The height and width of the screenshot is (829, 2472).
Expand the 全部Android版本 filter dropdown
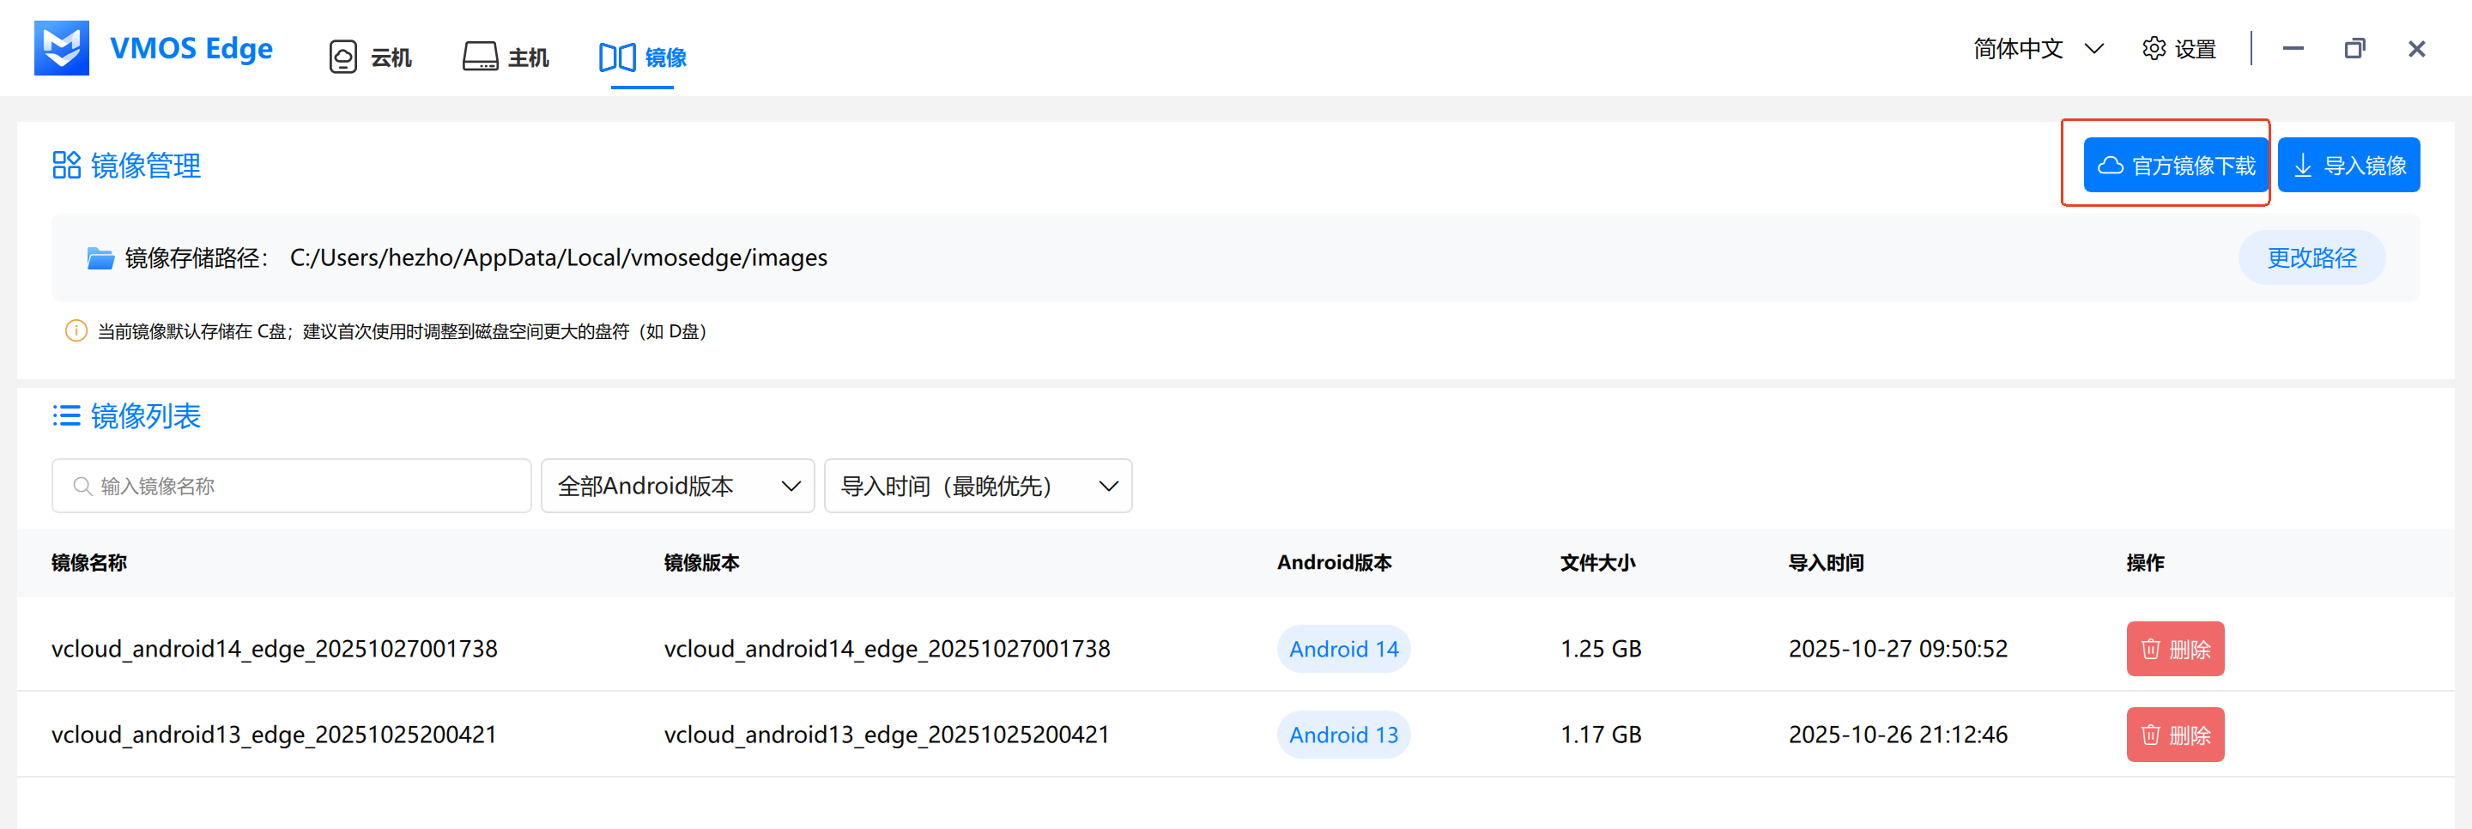tap(677, 487)
